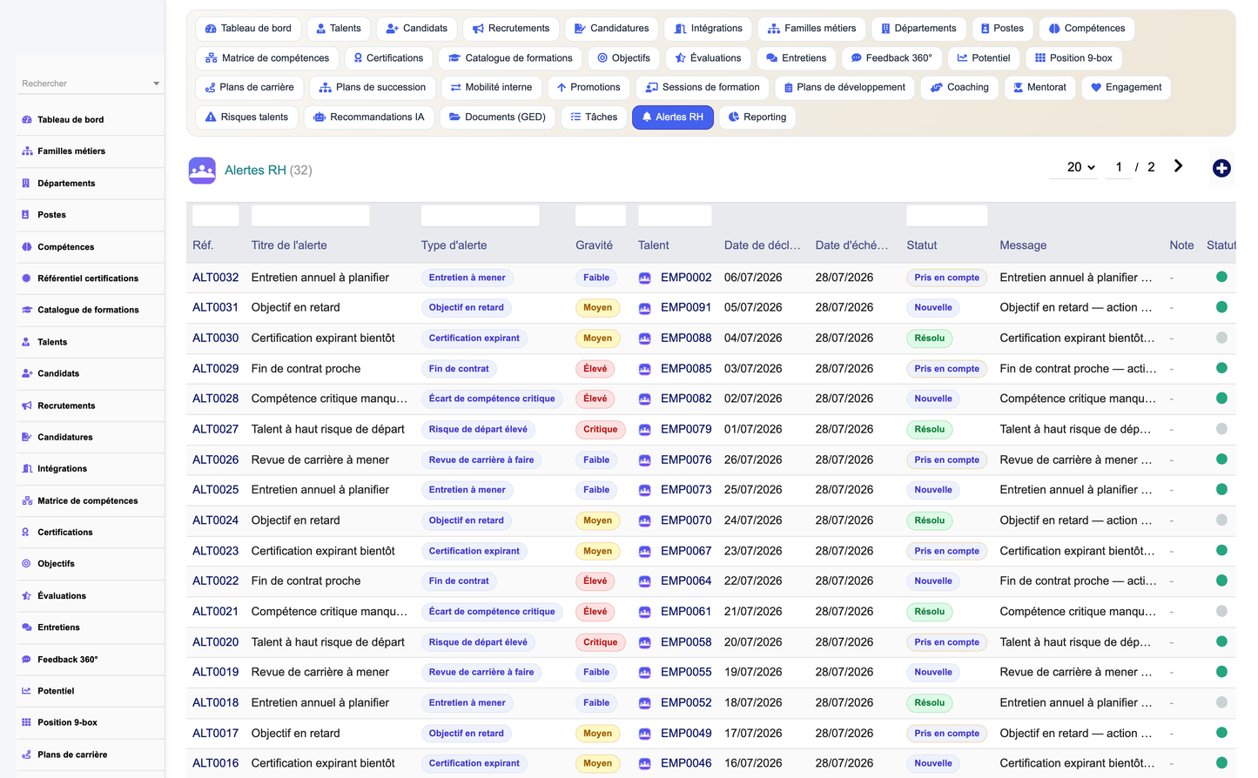Click the blue plus add-alert icon
This screenshot has width=1258, height=778.
click(1221, 168)
